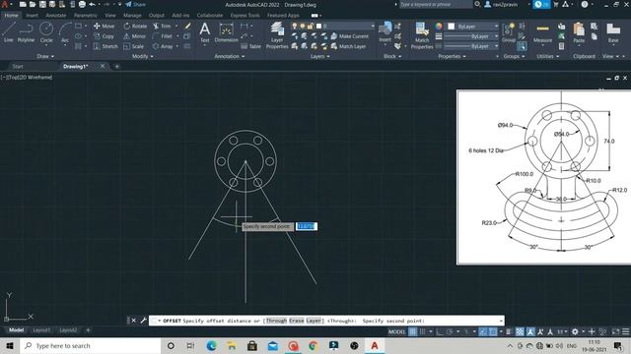Select the Dimension tool
The width and height of the screenshot is (631, 354).
pos(226,32)
